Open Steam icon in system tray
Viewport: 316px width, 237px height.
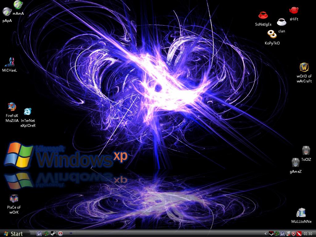pos(271,234)
